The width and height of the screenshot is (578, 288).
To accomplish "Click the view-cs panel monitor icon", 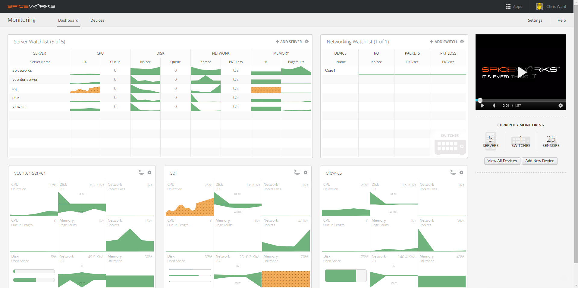I will (453, 172).
